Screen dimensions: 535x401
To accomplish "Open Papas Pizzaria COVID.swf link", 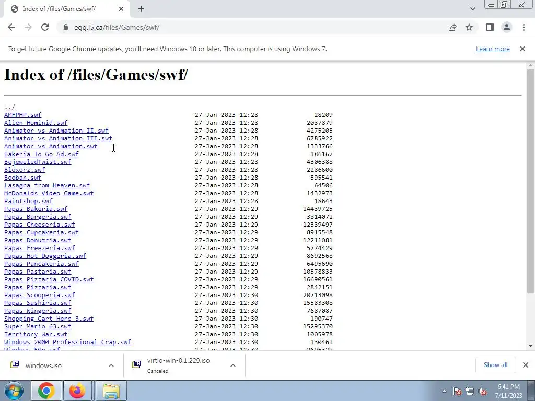I will [x=49, y=280].
